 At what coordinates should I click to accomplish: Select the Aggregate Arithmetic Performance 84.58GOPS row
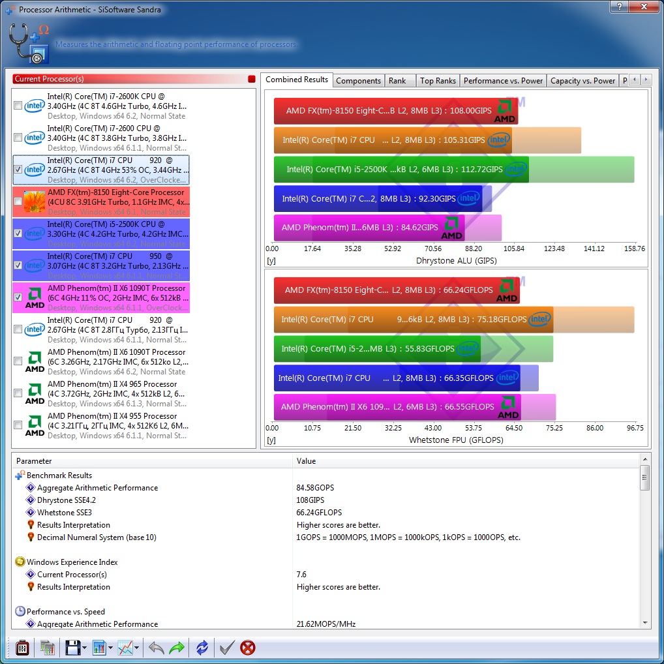click(x=326, y=487)
